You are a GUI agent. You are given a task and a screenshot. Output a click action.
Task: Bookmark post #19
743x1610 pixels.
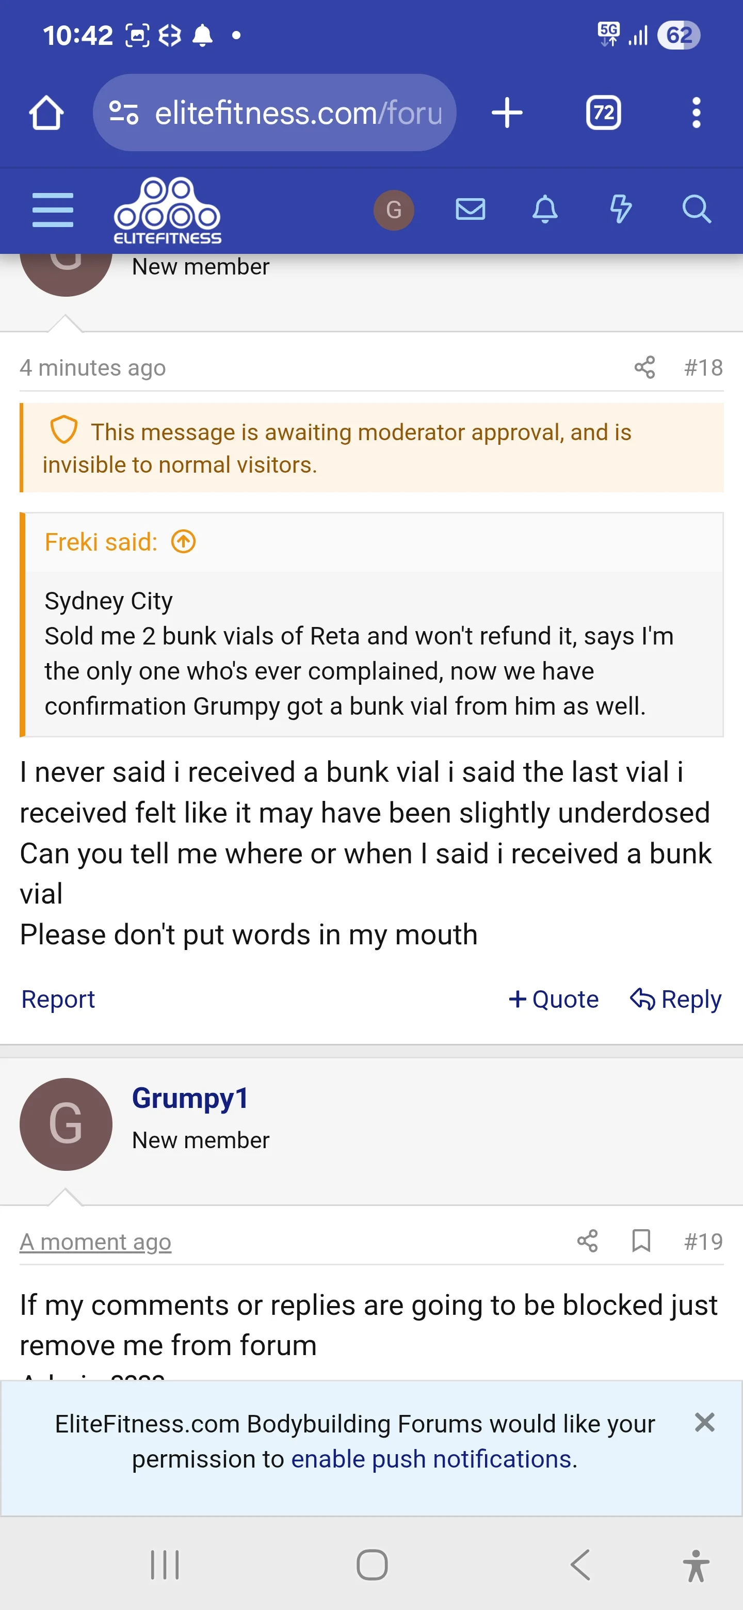click(x=641, y=1241)
